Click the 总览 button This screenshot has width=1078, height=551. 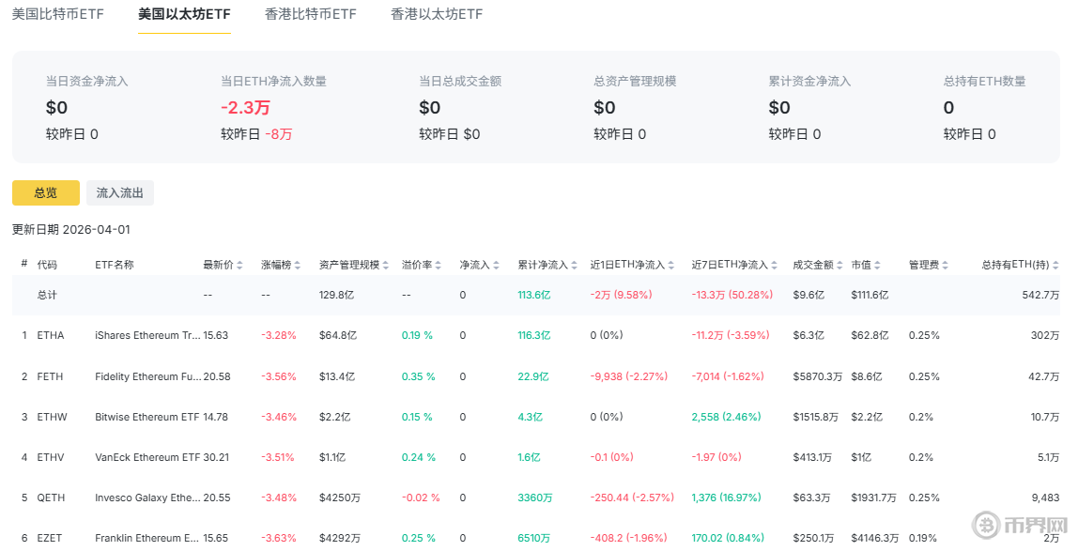click(x=46, y=193)
